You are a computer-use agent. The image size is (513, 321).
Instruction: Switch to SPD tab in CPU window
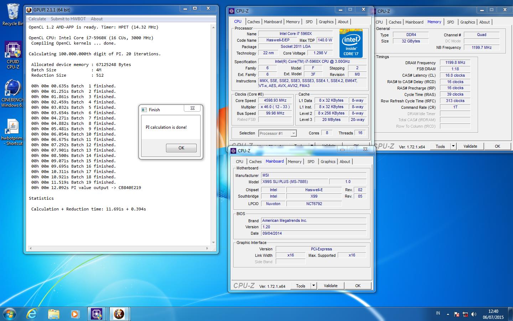309,22
